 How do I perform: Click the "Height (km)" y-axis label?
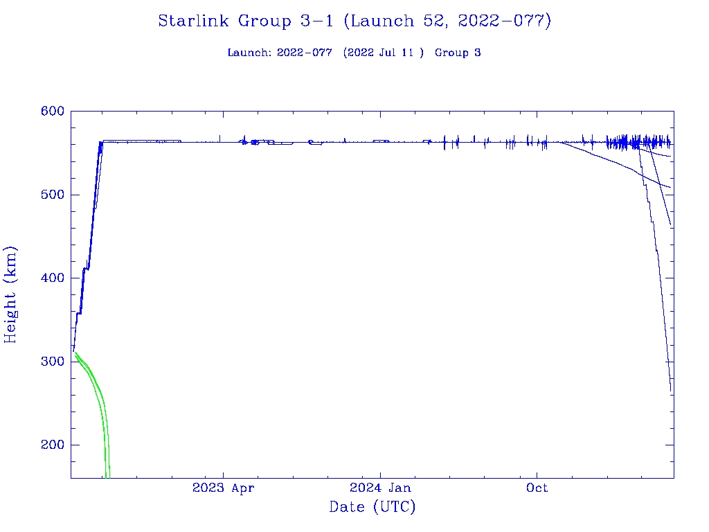[10, 294]
